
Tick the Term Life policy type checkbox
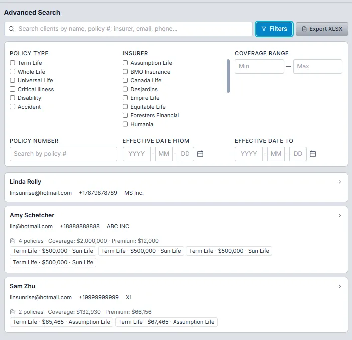coord(13,63)
